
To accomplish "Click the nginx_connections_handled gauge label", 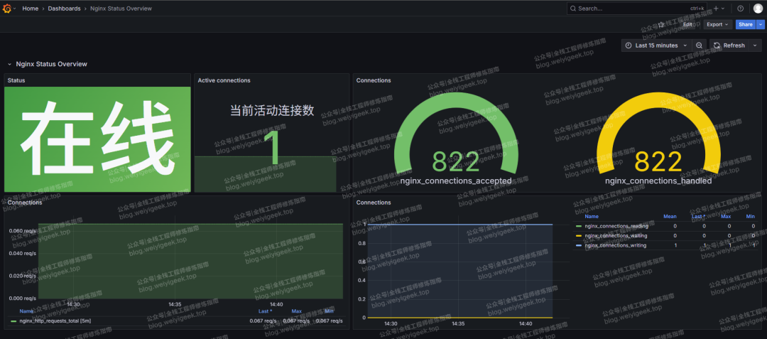I will pyautogui.click(x=658, y=181).
